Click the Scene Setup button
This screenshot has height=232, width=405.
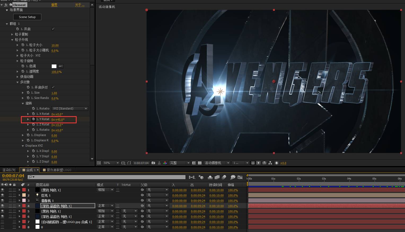[27, 17]
